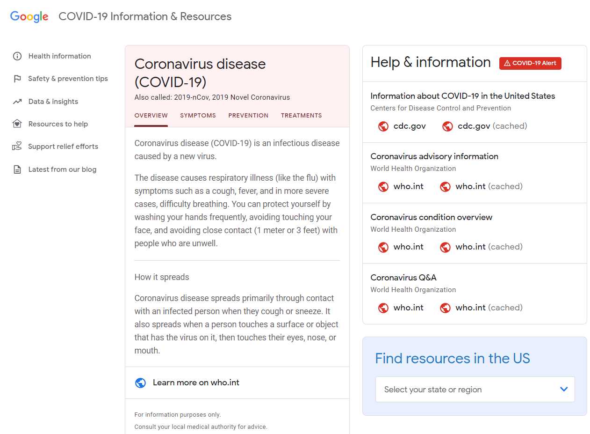Image resolution: width=590 pixels, height=434 pixels.
Task: Click the blue globe icon beside Learn more on who.int
Action: pos(140,383)
